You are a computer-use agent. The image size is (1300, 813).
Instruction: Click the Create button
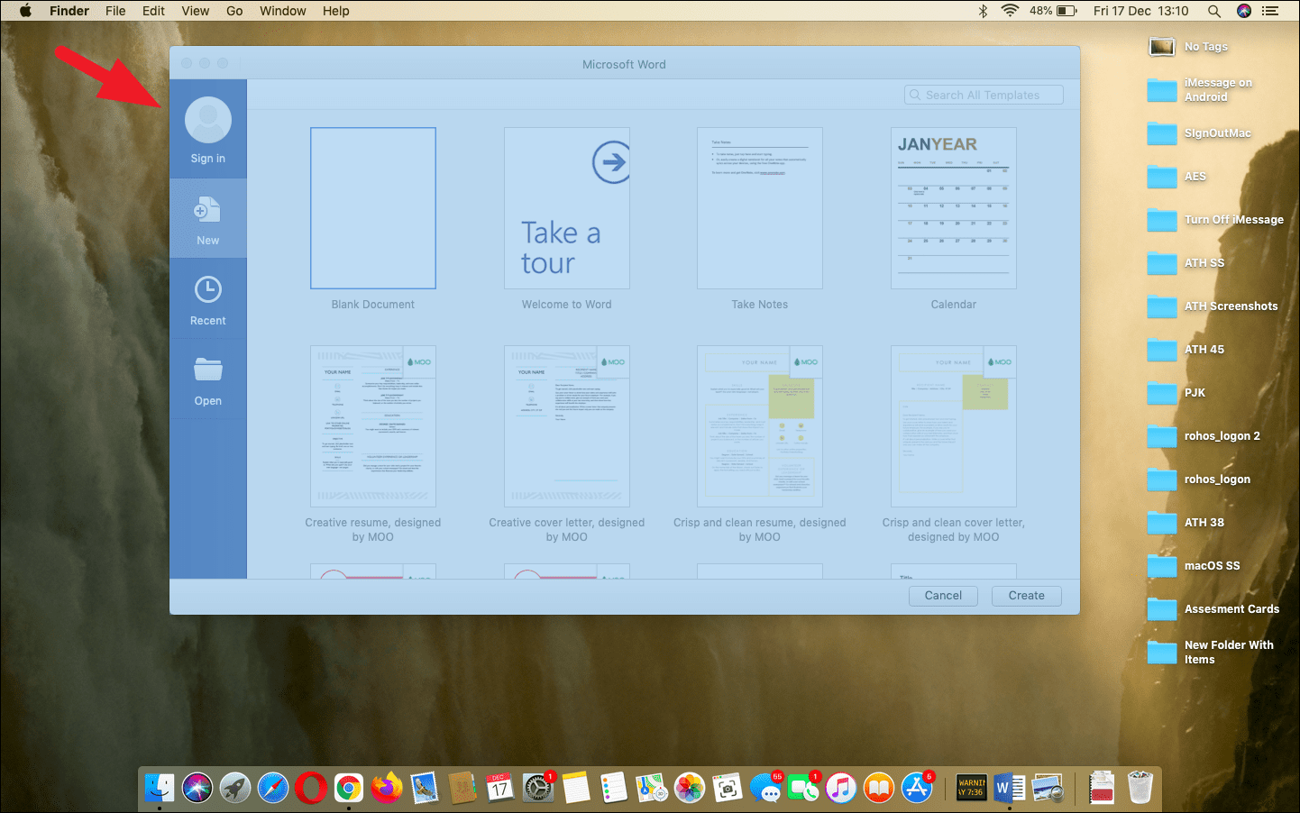point(1027,596)
